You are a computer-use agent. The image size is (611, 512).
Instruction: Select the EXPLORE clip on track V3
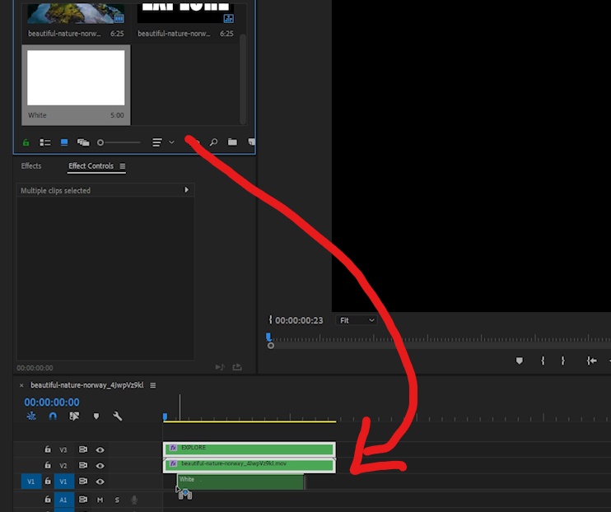point(250,449)
